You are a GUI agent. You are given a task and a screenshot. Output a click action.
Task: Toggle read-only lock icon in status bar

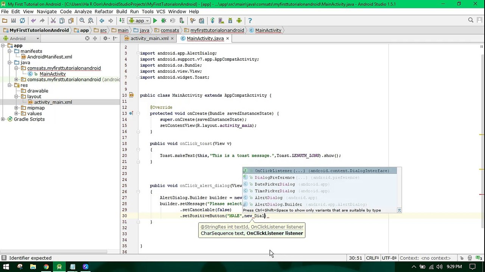click(462, 258)
